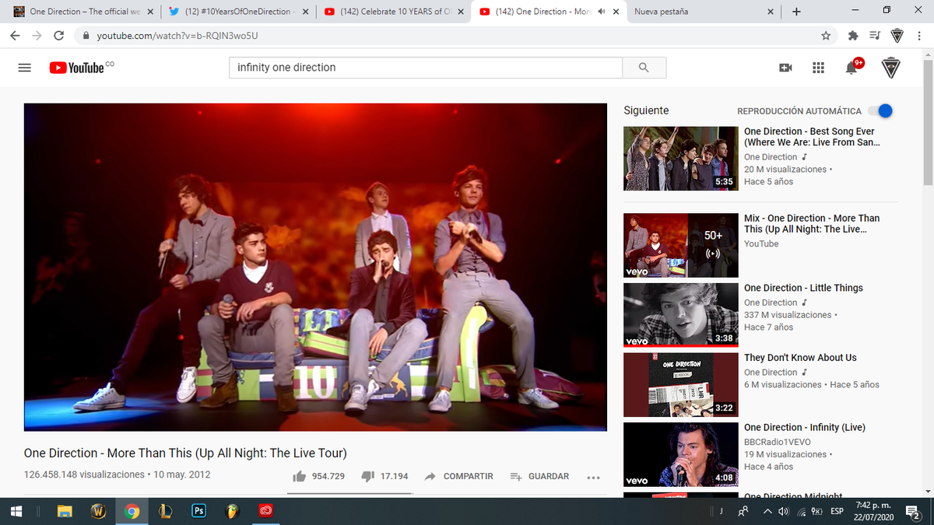This screenshot has width=934, height=525.
Task: Open the notifications bell
Action: (851, 68)
